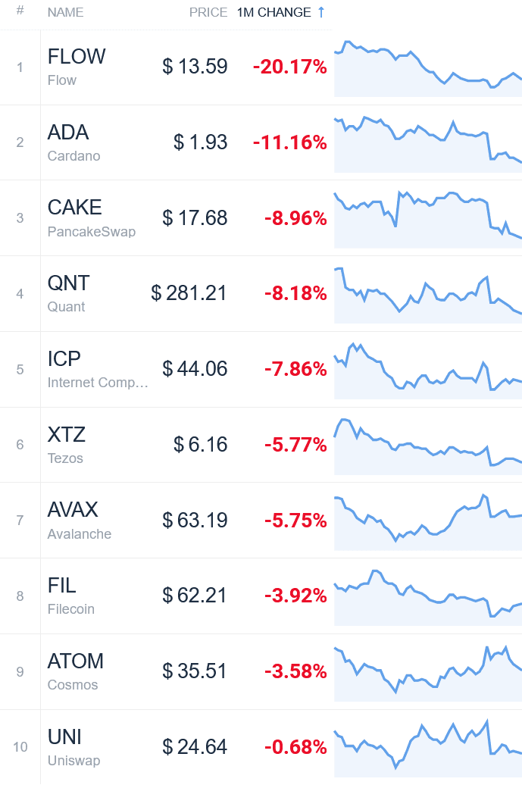Open the UNI Uniswap sparkline chart
This screenshot has width=522, height=785.
click(x=428, y=749)
